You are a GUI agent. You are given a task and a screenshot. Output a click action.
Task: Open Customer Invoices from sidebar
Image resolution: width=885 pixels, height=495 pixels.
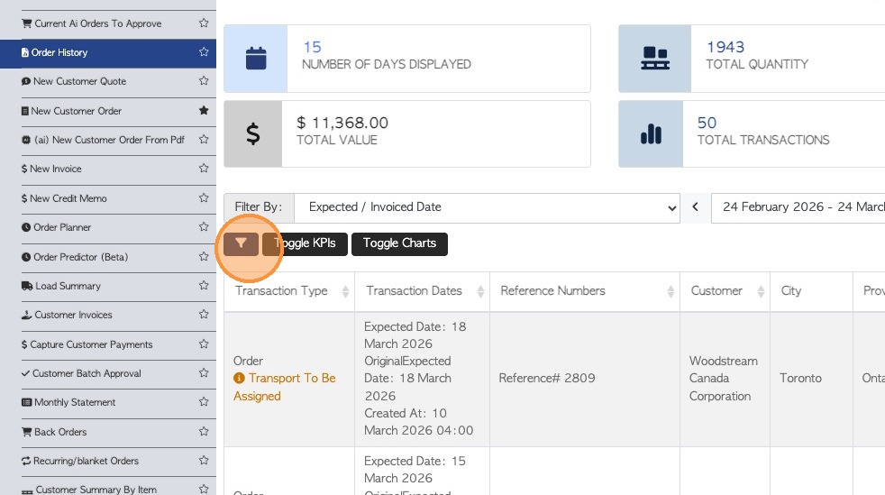point(73,316)
